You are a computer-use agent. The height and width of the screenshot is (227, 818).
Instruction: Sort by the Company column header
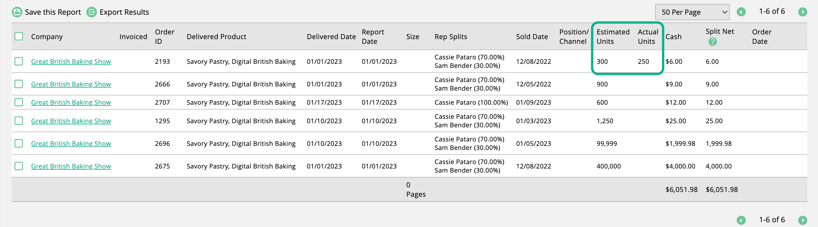click(47, 37)
